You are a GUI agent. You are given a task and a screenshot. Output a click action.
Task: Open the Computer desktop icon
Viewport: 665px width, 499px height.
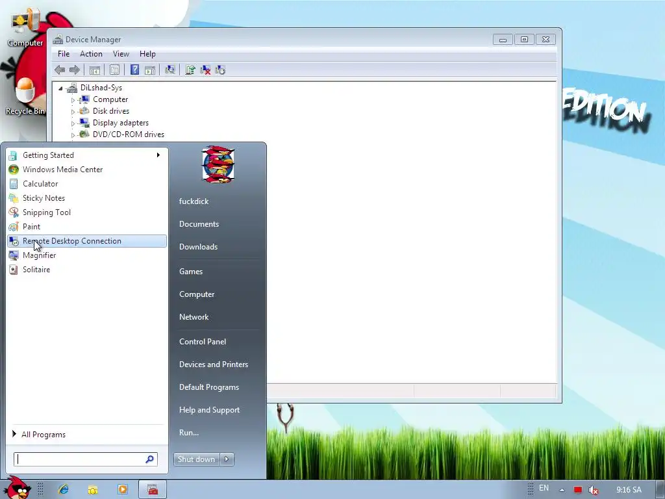tap(25, 27)
